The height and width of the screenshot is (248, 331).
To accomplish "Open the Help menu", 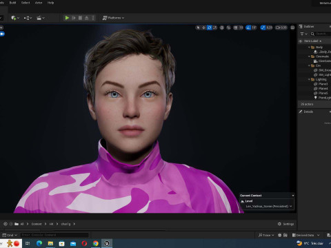I will [x=50, y=3].
